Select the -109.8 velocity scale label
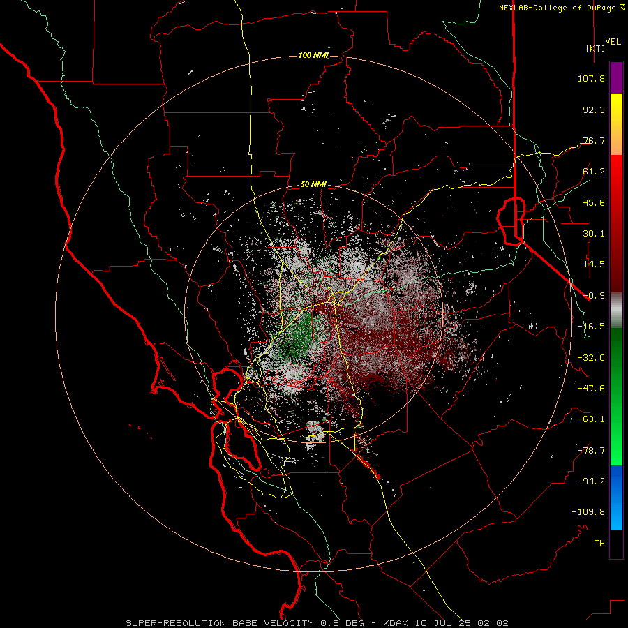Image resolution: width=628 pixels, height=628 pixels. tap(588, 512)
